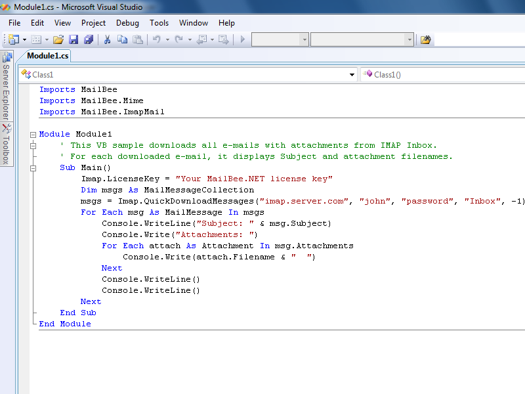This screenshot has height=394, width=525.
Task: Click 'QuickDownloadMessages' method call
Action: (x=199, y=201)
